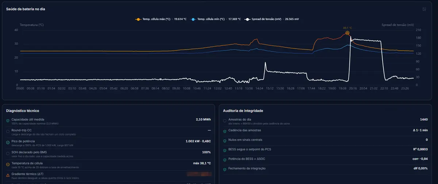Click the shield icon beside Fechamento da integração
This screenshot has width=438, height=184.
224,169
